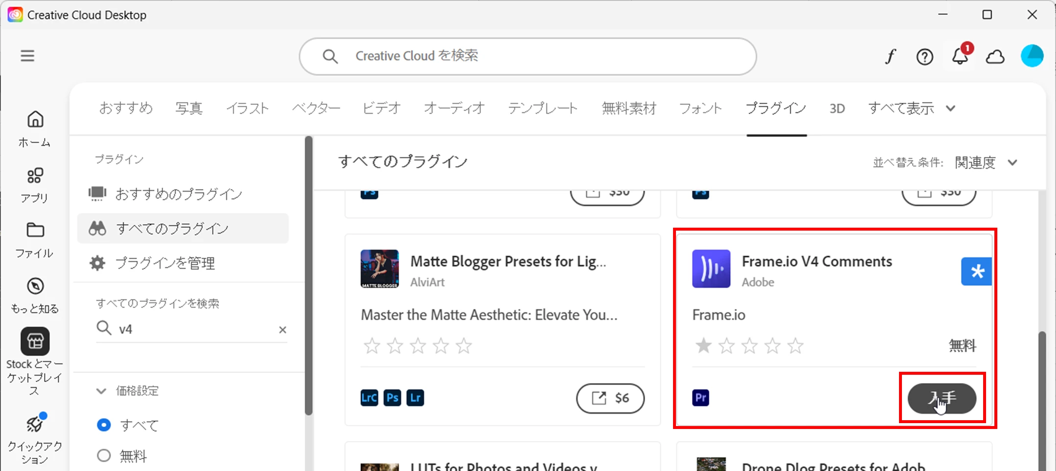This screenshot has width=1056, height=471.
Task: Open the user profile avatar
Action: point(1032,56)
